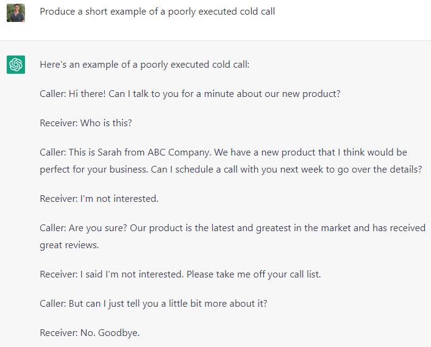
Task: Click the line starting "perfect for your business"
Action: tap(230, 169)
